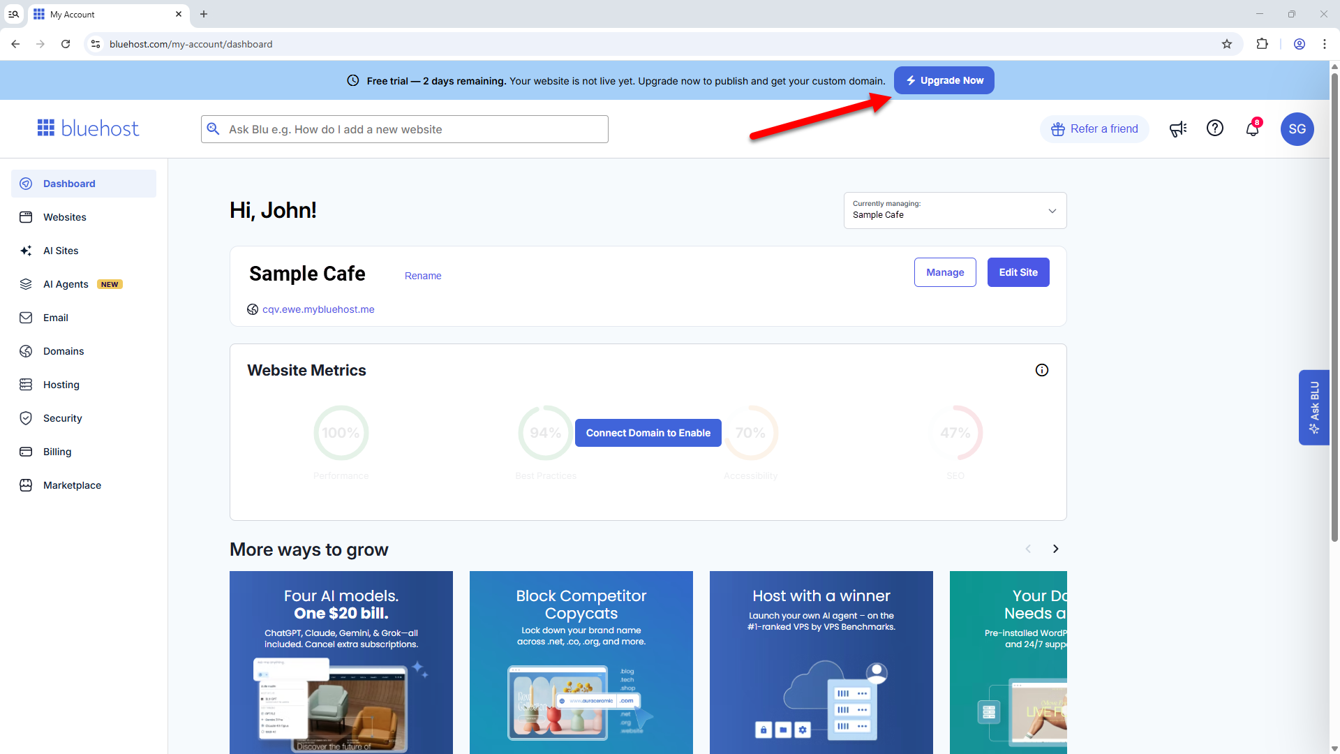This screenshot has width=1340, height=754.
Task: Open the Block Competitor Copycats card
Action: (x=581, y=662)
